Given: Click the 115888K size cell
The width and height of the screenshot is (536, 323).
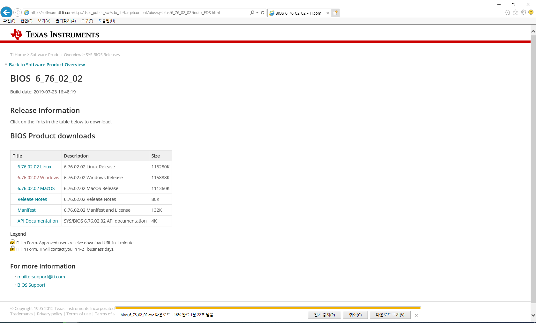Looking at the screenshot, I should click(x=160, y=178).
